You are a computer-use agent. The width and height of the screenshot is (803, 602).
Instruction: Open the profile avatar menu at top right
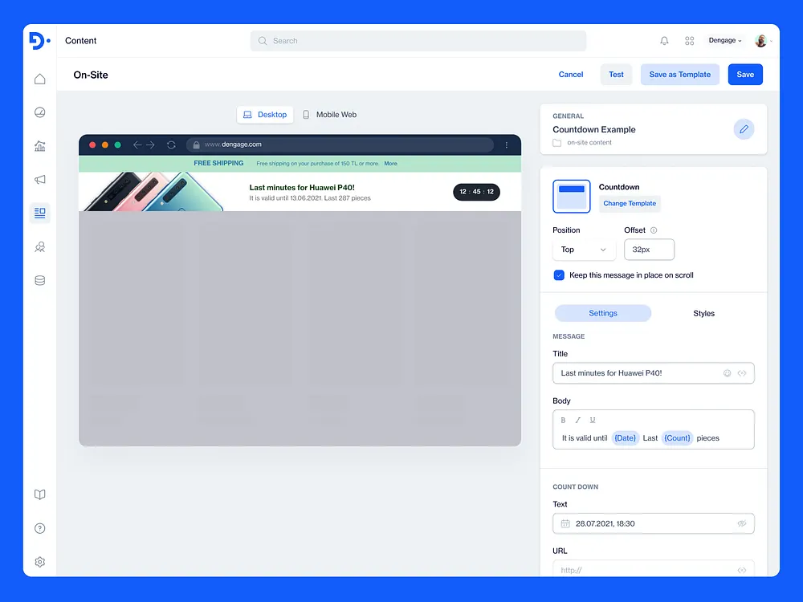click(x=760, y=40)
